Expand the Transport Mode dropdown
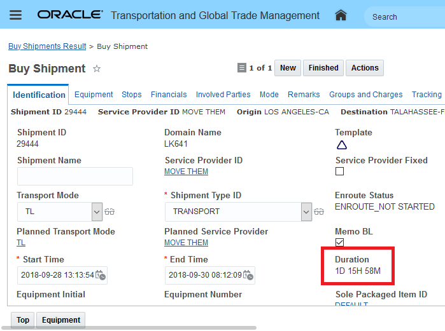445x331 pixels. click(x=97, y=212)
